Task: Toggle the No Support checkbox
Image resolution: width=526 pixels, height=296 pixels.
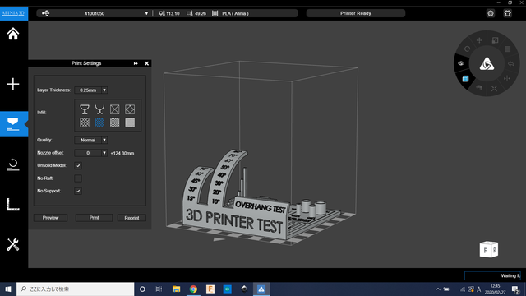Action: pyautogui.click(x=78, y=191)
